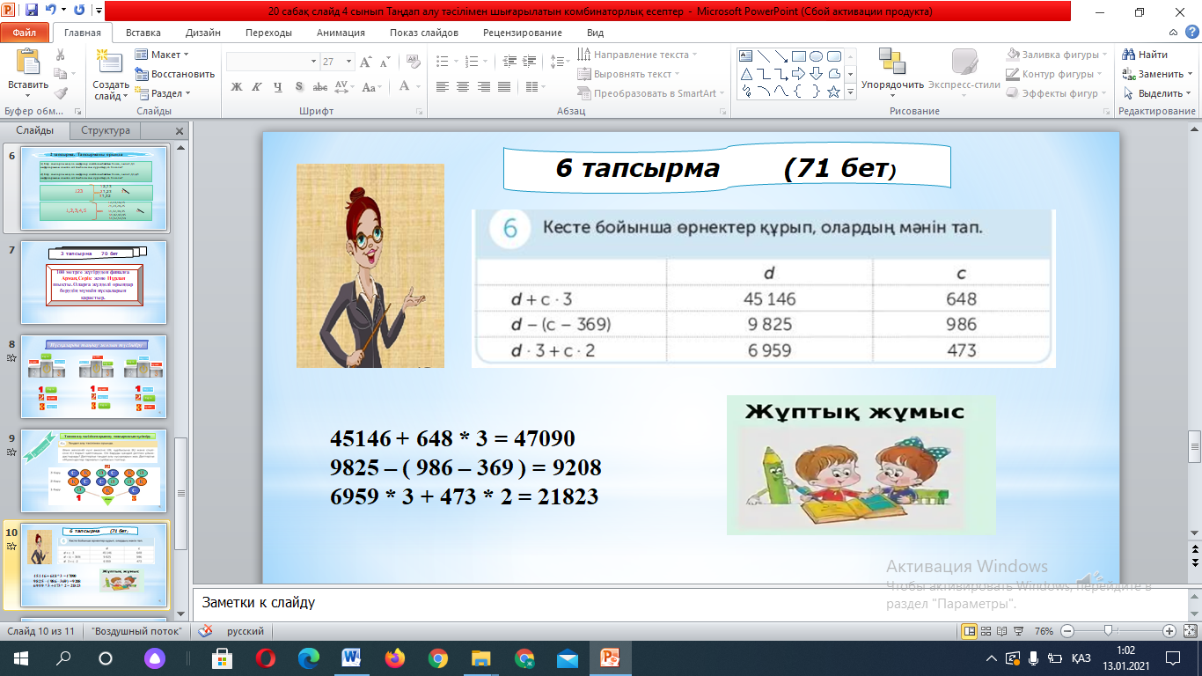Minimize the ribbon with the caret
This screenshot has height=676, width=1202.
click(1171, 33)
